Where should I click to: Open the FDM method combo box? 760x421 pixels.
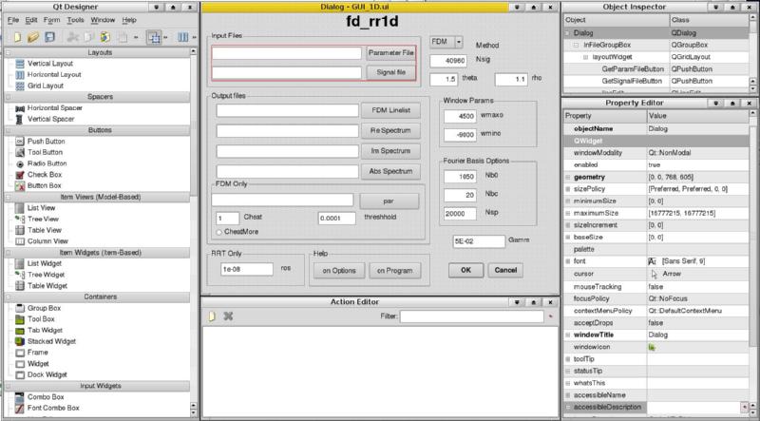click(446, 42)
